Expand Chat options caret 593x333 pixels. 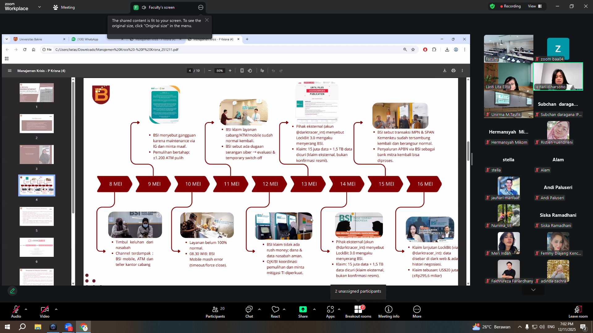click(x=259, y=309)
